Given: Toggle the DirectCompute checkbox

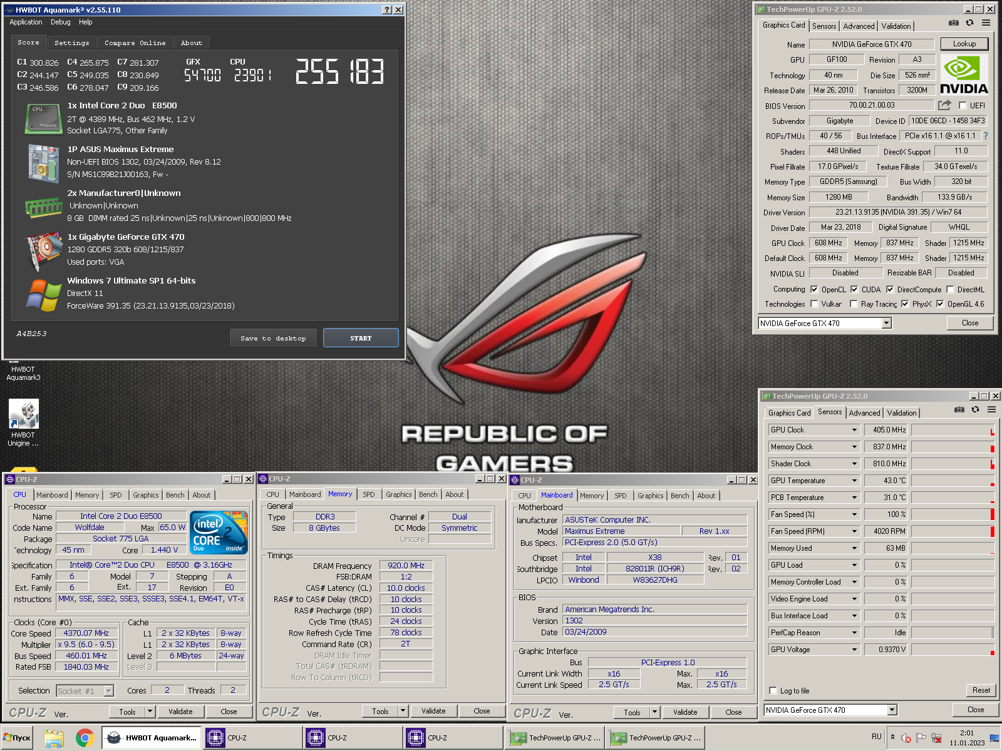Looking at the screenshot, I should click(890, 289).
